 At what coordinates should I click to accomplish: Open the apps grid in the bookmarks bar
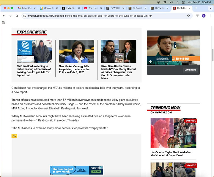pos(4,22)
